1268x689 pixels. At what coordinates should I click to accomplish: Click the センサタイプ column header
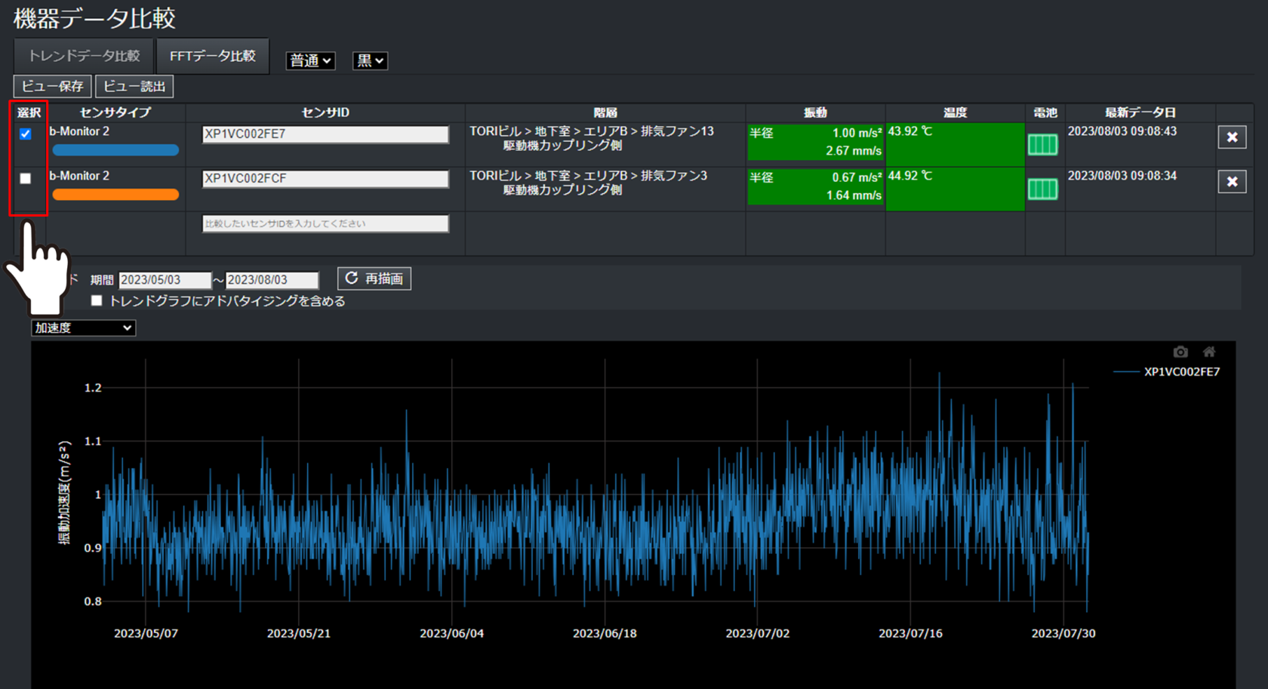[x=115, y=112]
